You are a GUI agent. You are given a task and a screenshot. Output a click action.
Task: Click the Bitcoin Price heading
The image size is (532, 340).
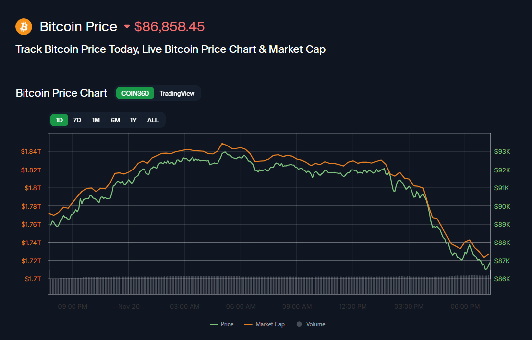tap(78, 26)
